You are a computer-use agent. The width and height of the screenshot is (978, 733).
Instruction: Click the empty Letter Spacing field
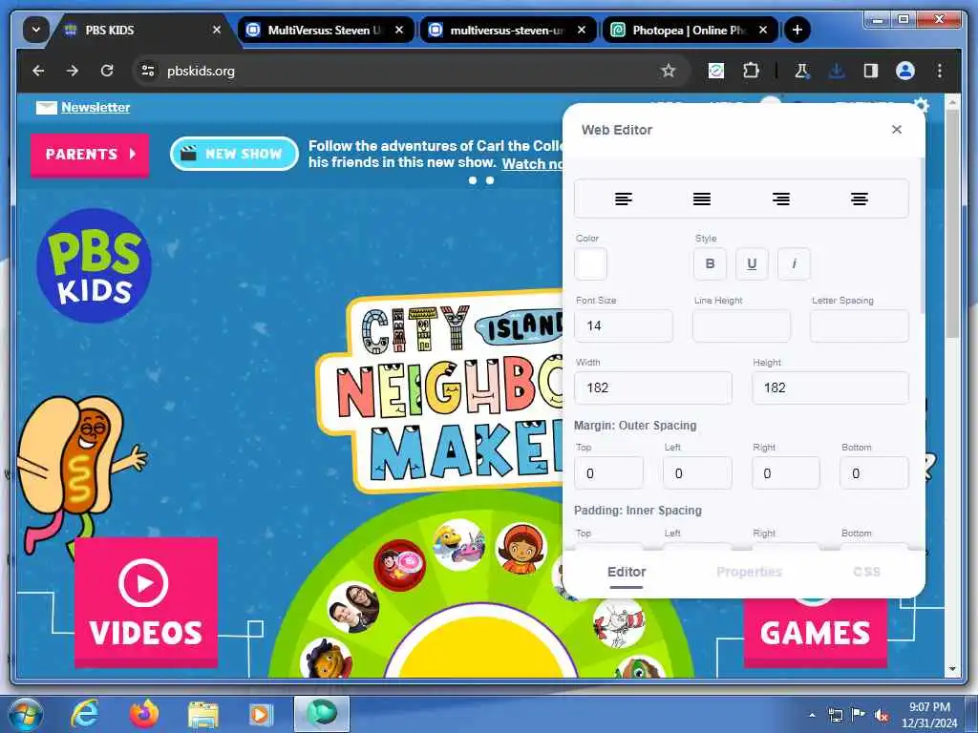click(x=860, y=325)
